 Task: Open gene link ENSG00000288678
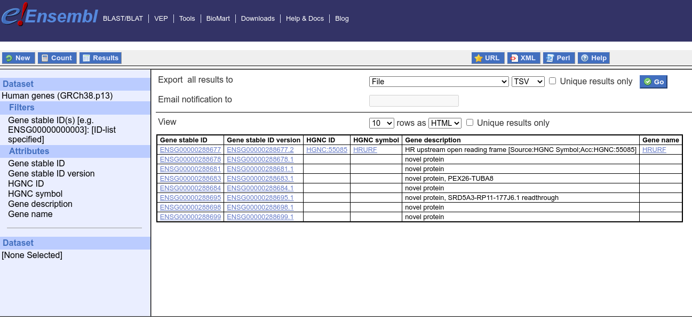tap(190, 159)
